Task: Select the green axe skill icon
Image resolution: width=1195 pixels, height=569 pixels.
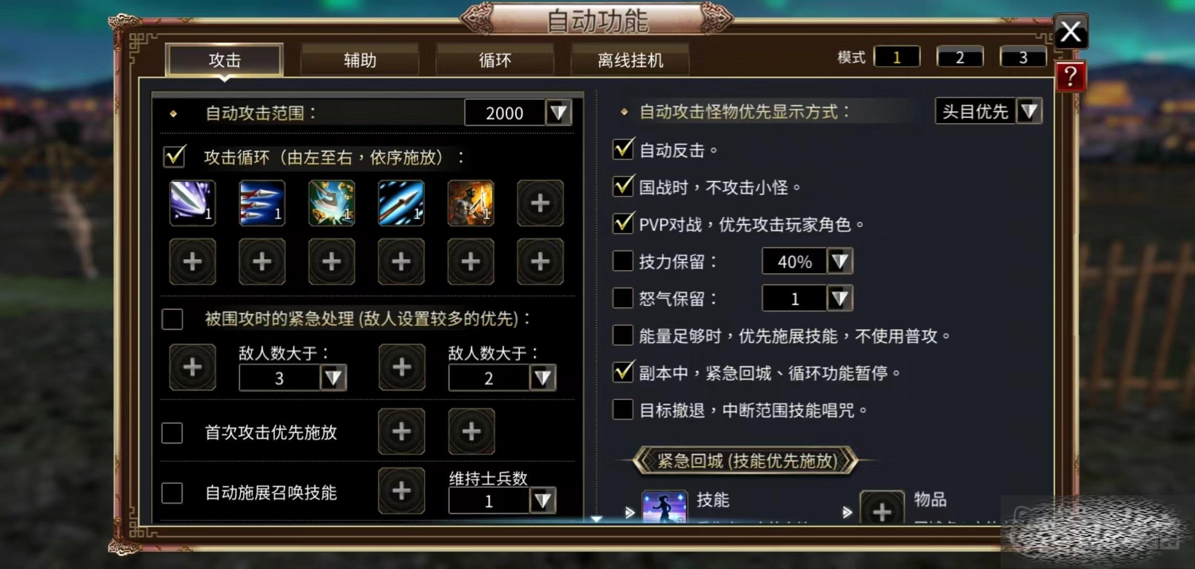Action: (x=331, y=203)
